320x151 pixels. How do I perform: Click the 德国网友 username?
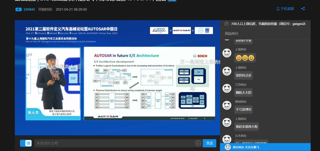[241, 102]
